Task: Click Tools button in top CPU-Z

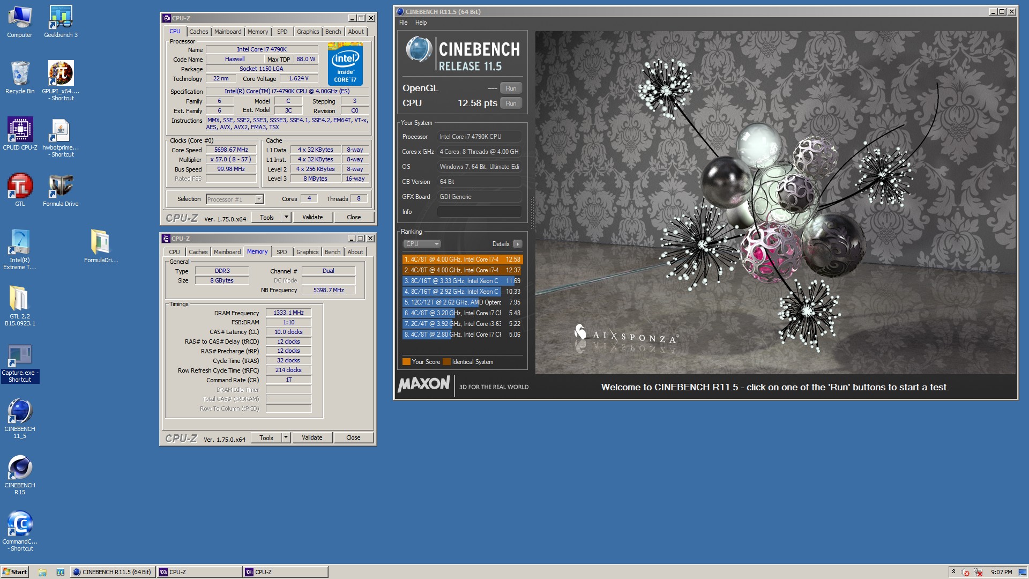Action: coord(267,217)
